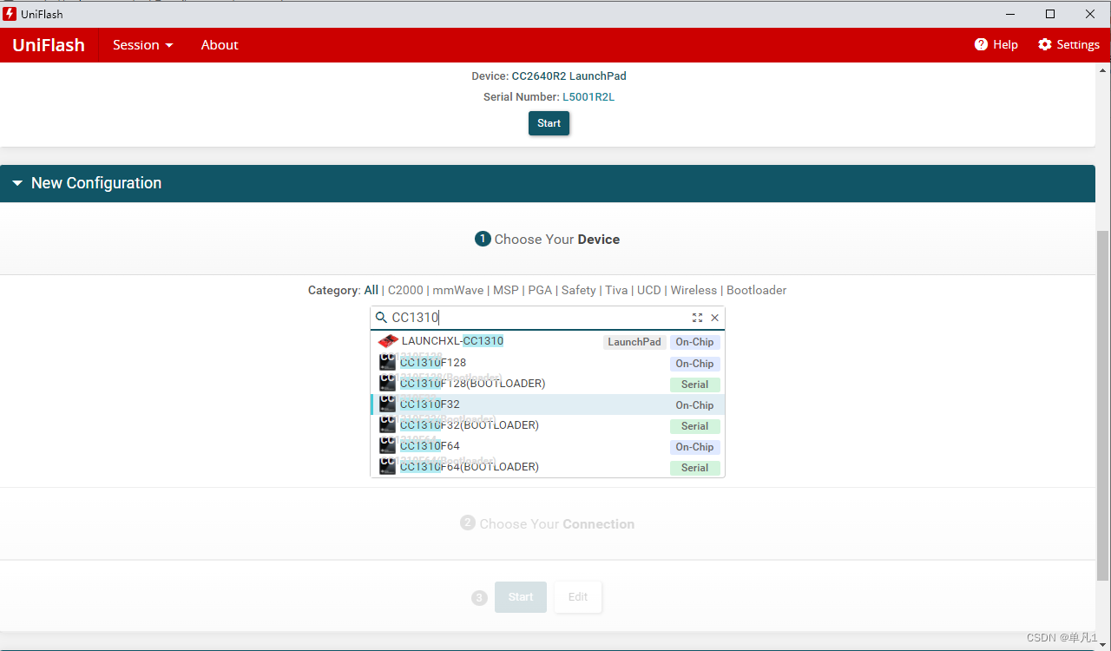
Task: Select the CC1310F64(BOOTLOADER) device
Action: pos(548,467)
